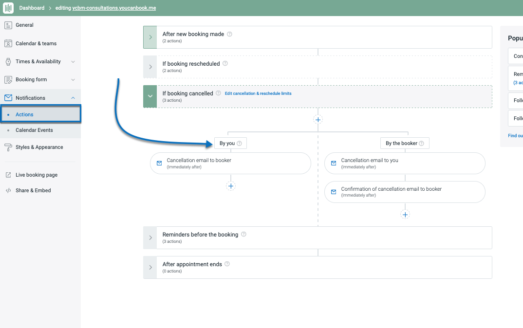Open the General settings page

pyautogui.click(x=24, y=25)
